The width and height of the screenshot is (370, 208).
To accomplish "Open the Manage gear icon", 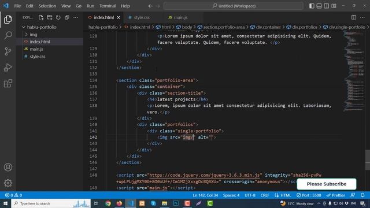I will (8, 183).
